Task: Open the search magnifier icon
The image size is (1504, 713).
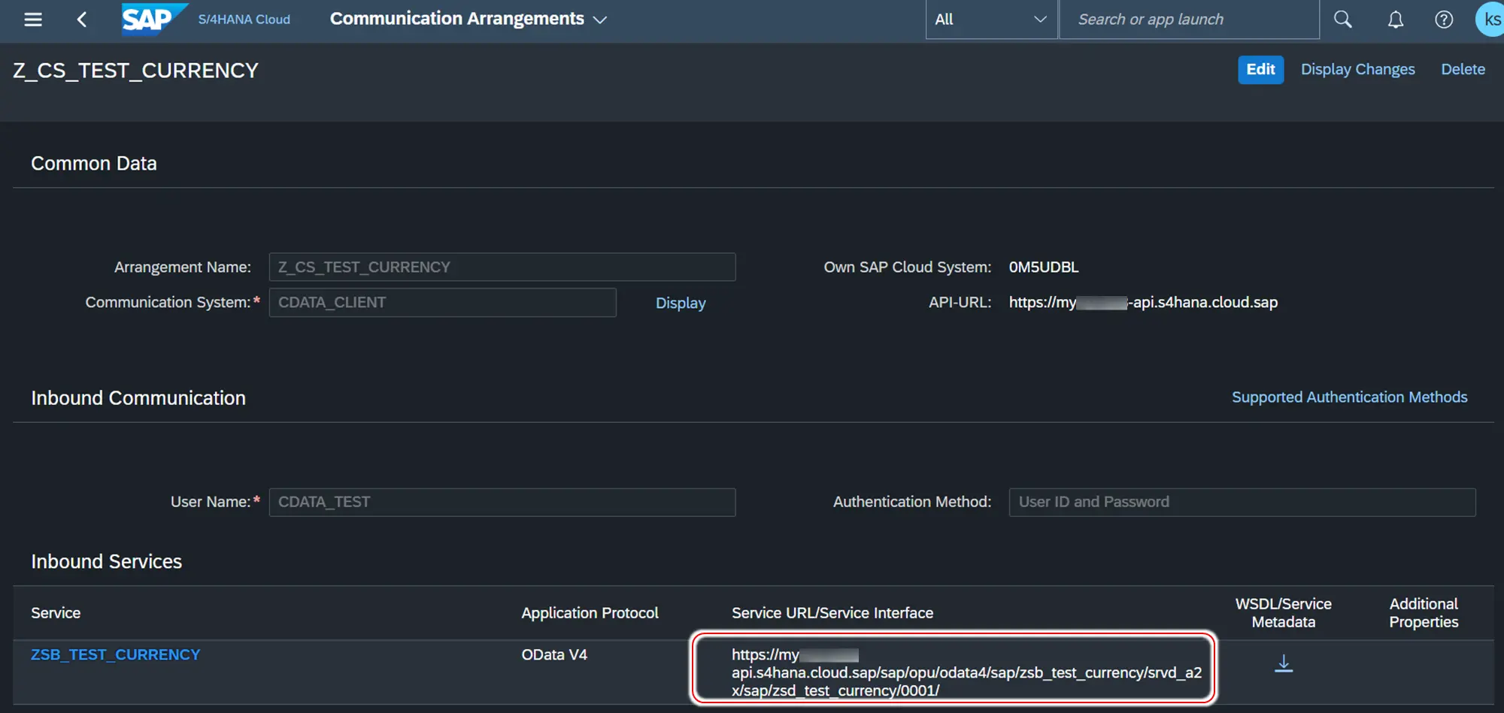Action: pos(1343,20)
